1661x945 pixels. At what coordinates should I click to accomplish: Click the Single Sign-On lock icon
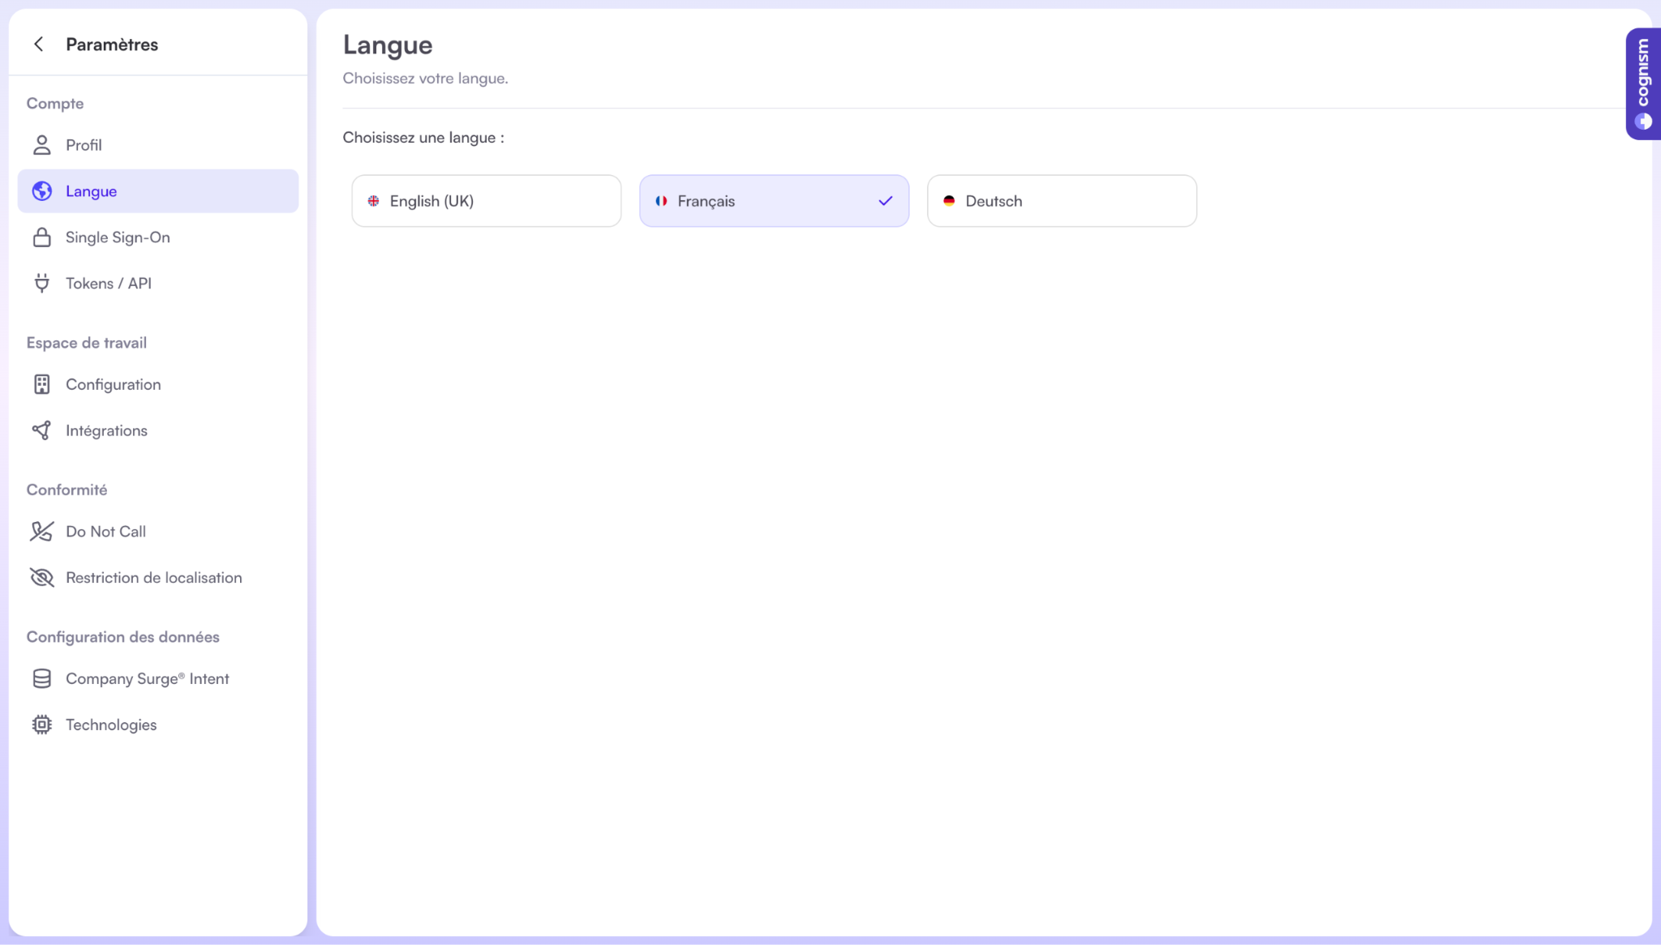pyautogui.click(x=41, y=237)
